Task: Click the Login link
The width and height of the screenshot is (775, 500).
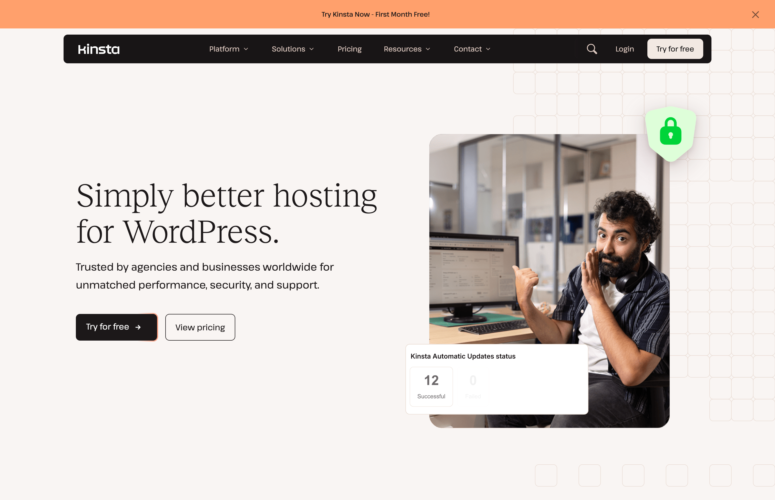Action: [x=624, y=49]
